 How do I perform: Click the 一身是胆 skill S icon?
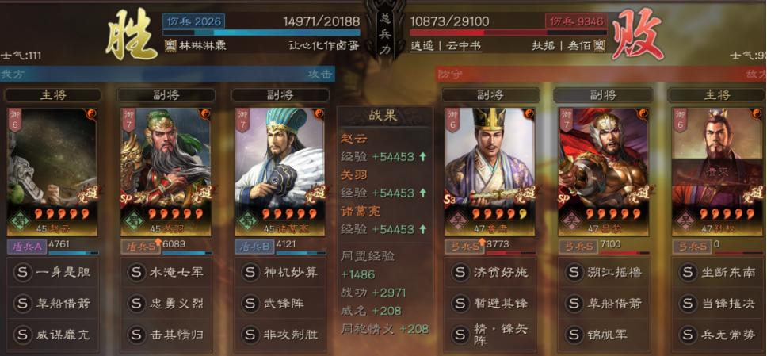click(21, 272)
